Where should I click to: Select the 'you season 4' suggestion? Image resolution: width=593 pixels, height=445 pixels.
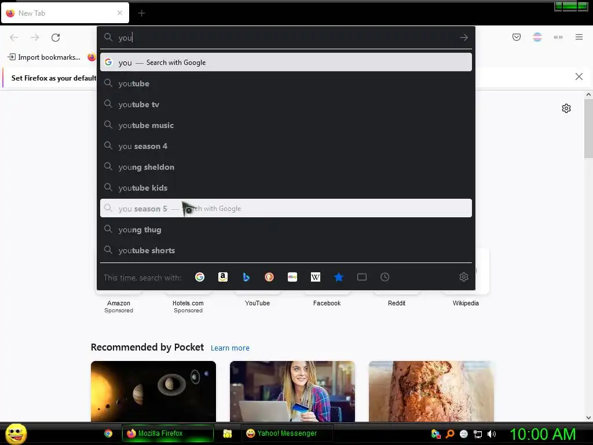(x=286, y=145)
